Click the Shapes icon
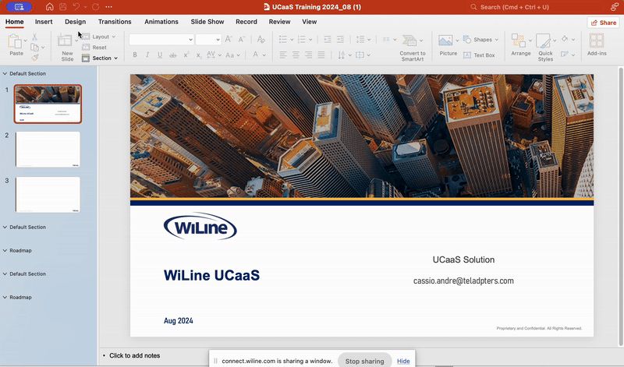This screenshot has height=367, width=624. (466, 39)
